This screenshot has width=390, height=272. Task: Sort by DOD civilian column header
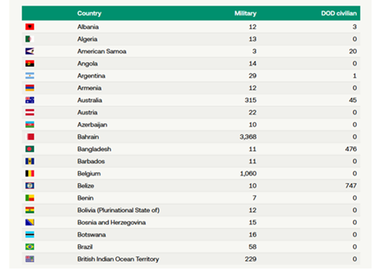click(x=340, y=13)
